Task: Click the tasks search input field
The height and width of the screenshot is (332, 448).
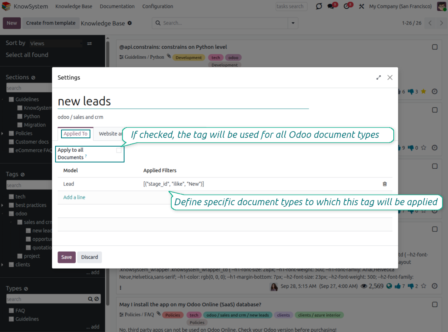Action: (x=291, y=6)
